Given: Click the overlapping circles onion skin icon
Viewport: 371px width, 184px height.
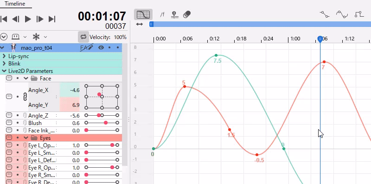Looking at the screenshot, I should click(x=187, y=15).
